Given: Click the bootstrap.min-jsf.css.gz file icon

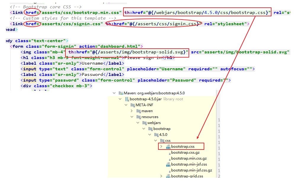Looking at the screenshot, I should tap(170, 171).
